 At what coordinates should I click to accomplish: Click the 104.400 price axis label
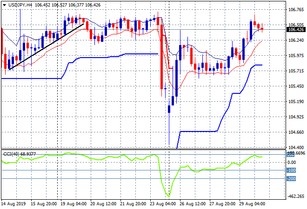coord(296,147)
